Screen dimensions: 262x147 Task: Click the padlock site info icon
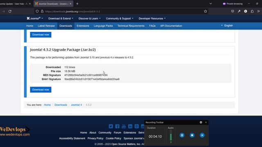[42, 11]
